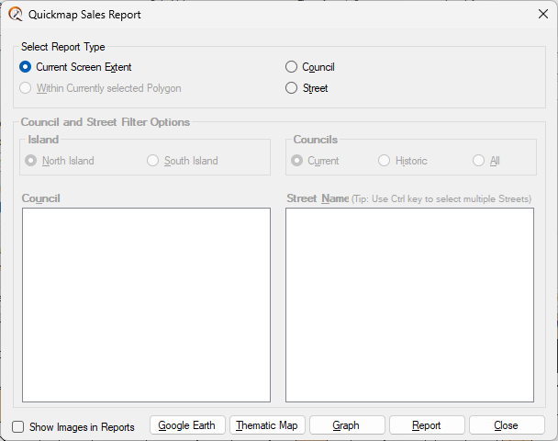Choose Within Currently selected Polygon option
558x441 pixels.
pyautogui.click(x=26, y=89)
